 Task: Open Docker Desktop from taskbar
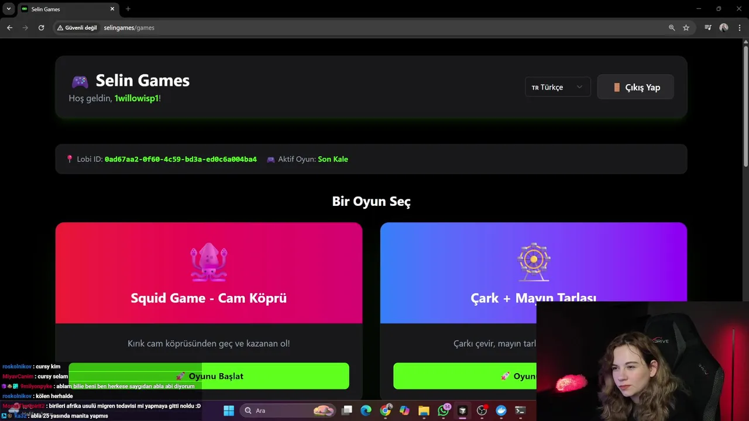tap(501, 410)
